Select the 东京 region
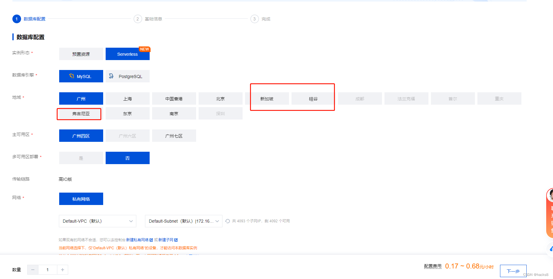 click(127, 113)
